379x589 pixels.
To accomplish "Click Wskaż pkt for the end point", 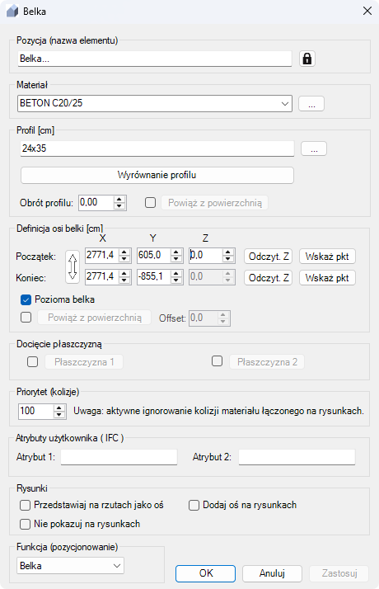I will 327,278.
